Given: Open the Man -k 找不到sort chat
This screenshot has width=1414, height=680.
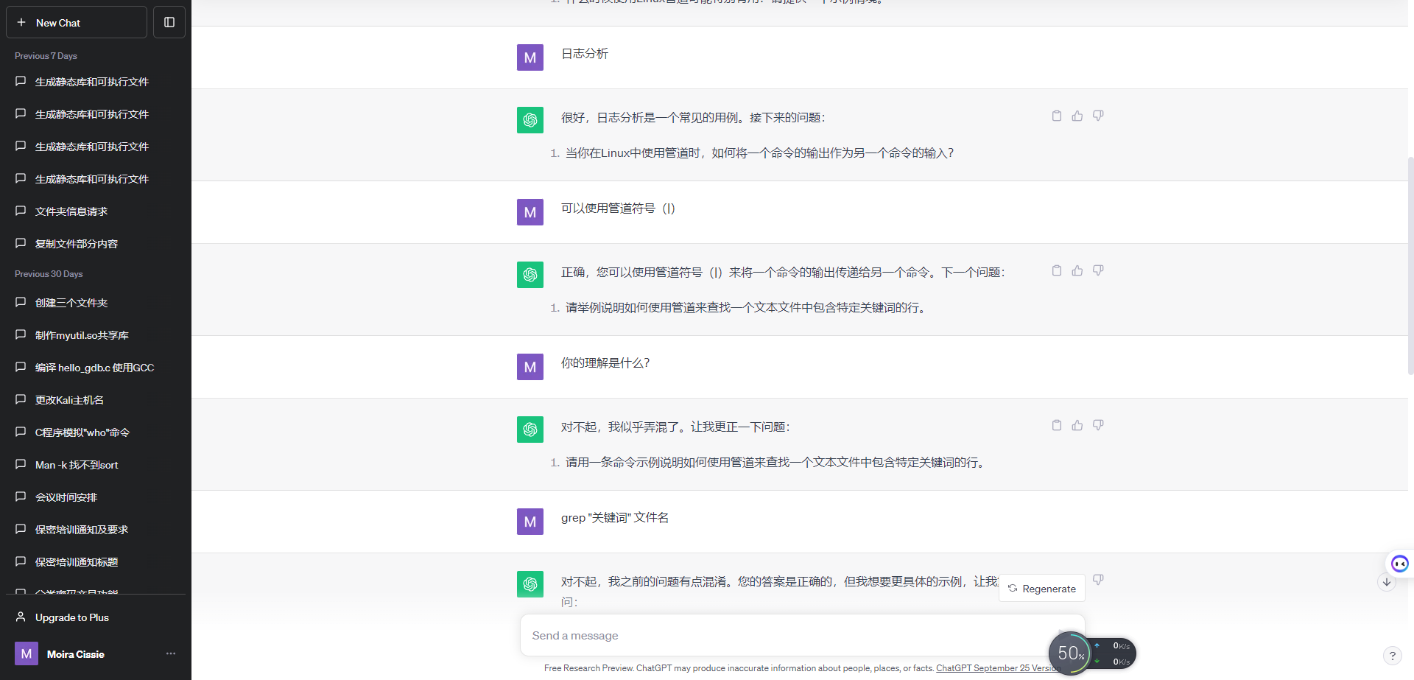Looking at the screenshot, I should (77, 465).
